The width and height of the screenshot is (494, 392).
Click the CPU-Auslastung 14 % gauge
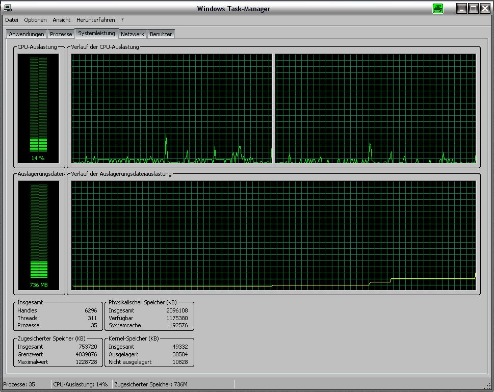[38, 109]
